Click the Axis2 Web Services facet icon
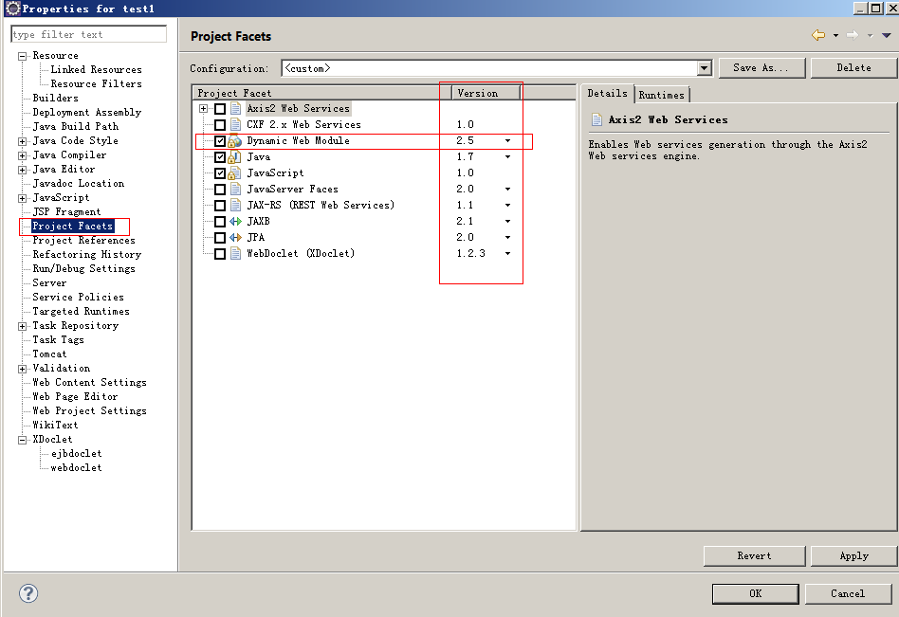 (x=235, y=108)
